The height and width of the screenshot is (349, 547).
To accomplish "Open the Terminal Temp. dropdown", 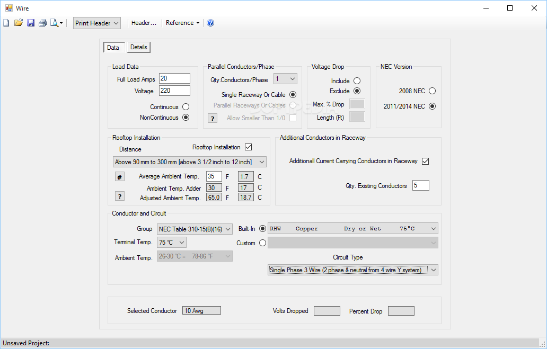I will coord(172,243).
